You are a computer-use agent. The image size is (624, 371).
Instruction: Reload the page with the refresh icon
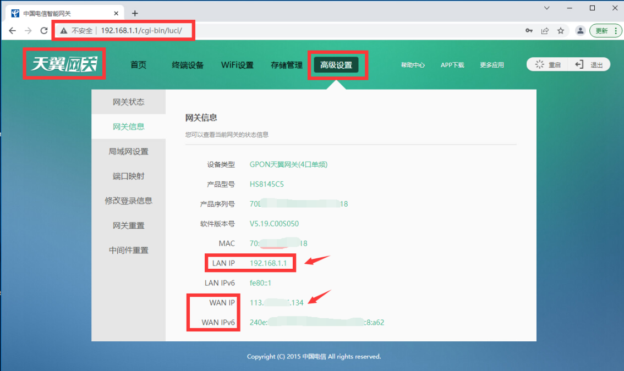(44, 31)
